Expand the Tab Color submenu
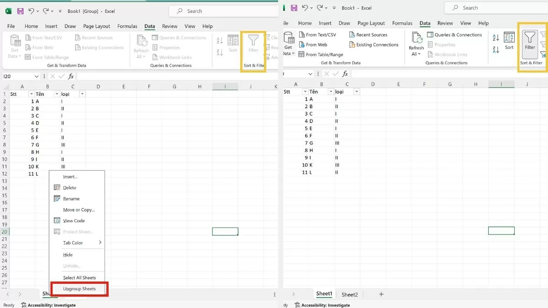This screenshot has width=548, height=308. (x=73, y=242)
